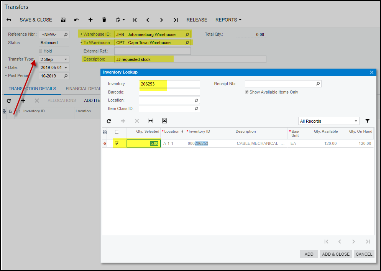Expand the All Records filter dropdown
This screenshot has height=271, width=381.
coord(356,121)
